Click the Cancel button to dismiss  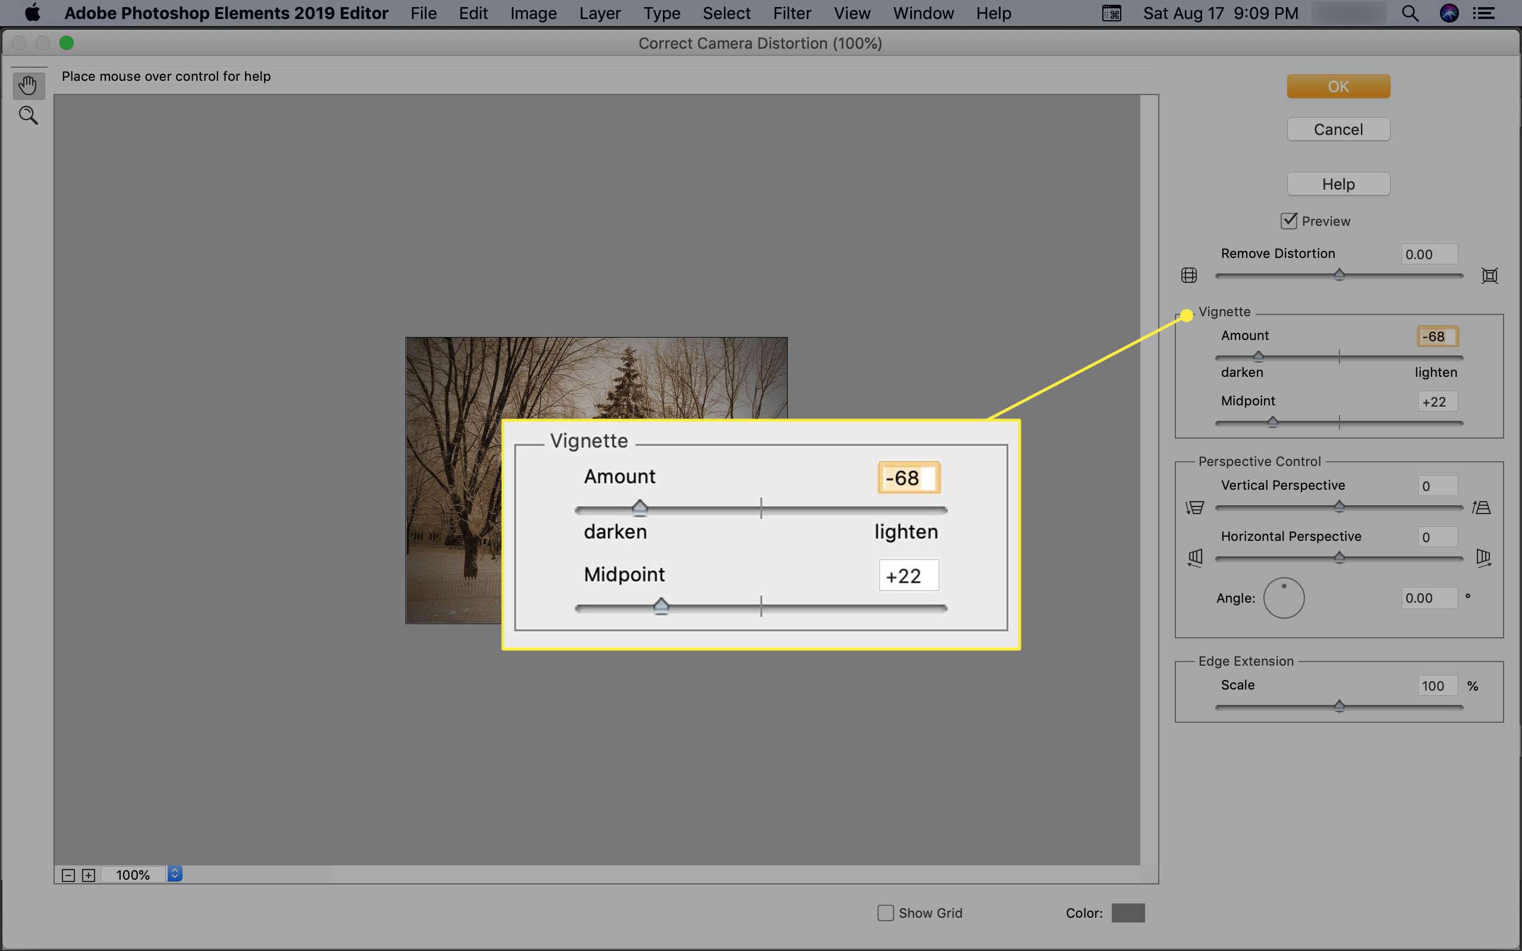coord(1338,130)
